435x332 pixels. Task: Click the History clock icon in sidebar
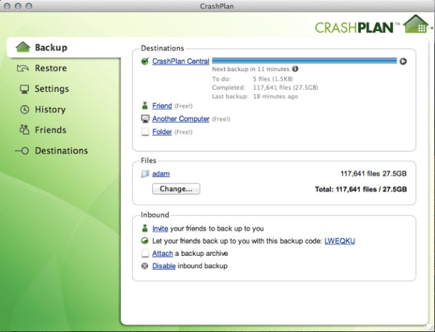[x=25, y=109]
